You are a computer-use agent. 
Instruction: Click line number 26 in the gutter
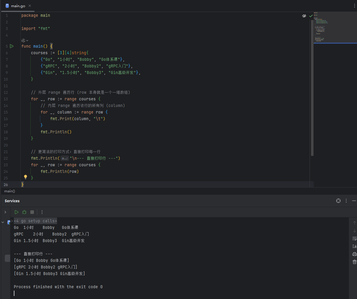[x=6, y=185]
